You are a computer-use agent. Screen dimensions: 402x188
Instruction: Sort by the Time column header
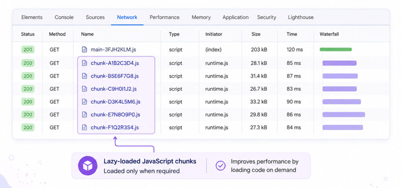coord(292,34)
